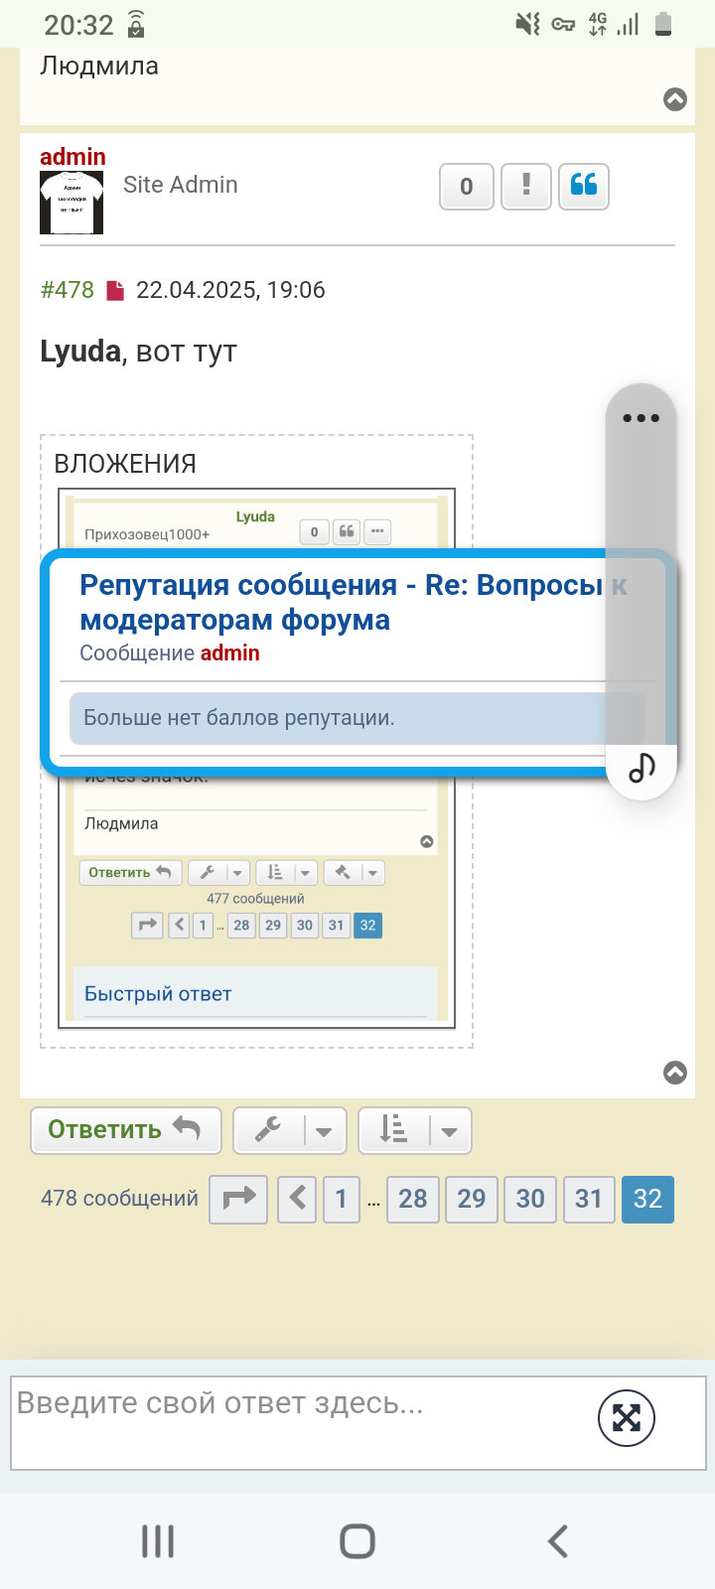715x1589 pixels.
Task: Select page 29 in pagination
Action: point(472,1199)
